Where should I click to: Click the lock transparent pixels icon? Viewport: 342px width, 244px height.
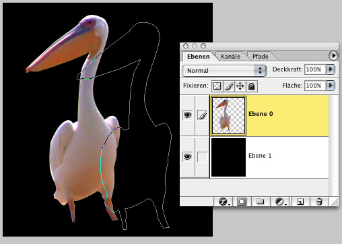(x=217, y=86)
